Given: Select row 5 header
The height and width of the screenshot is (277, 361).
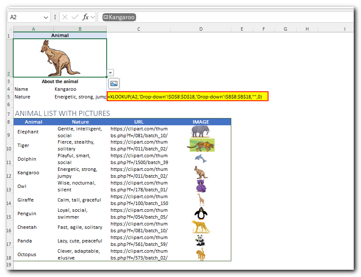Looking at the screenshot, I should (x=9, y=97).
